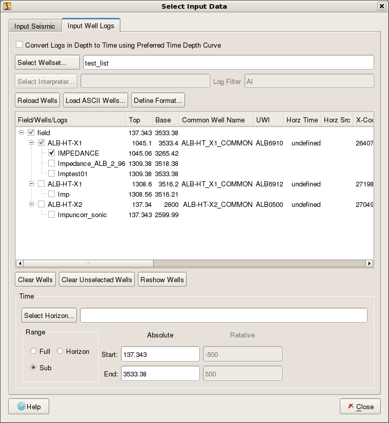Enable Convert Logs in Depth to Time checkbox
This screenshot has width=389, height=423.
[x=19, y=45]
